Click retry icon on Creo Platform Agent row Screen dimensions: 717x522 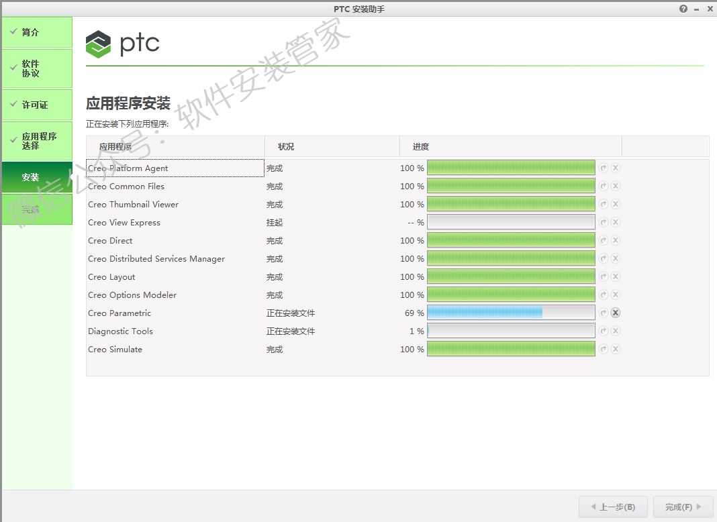point(604,168)
